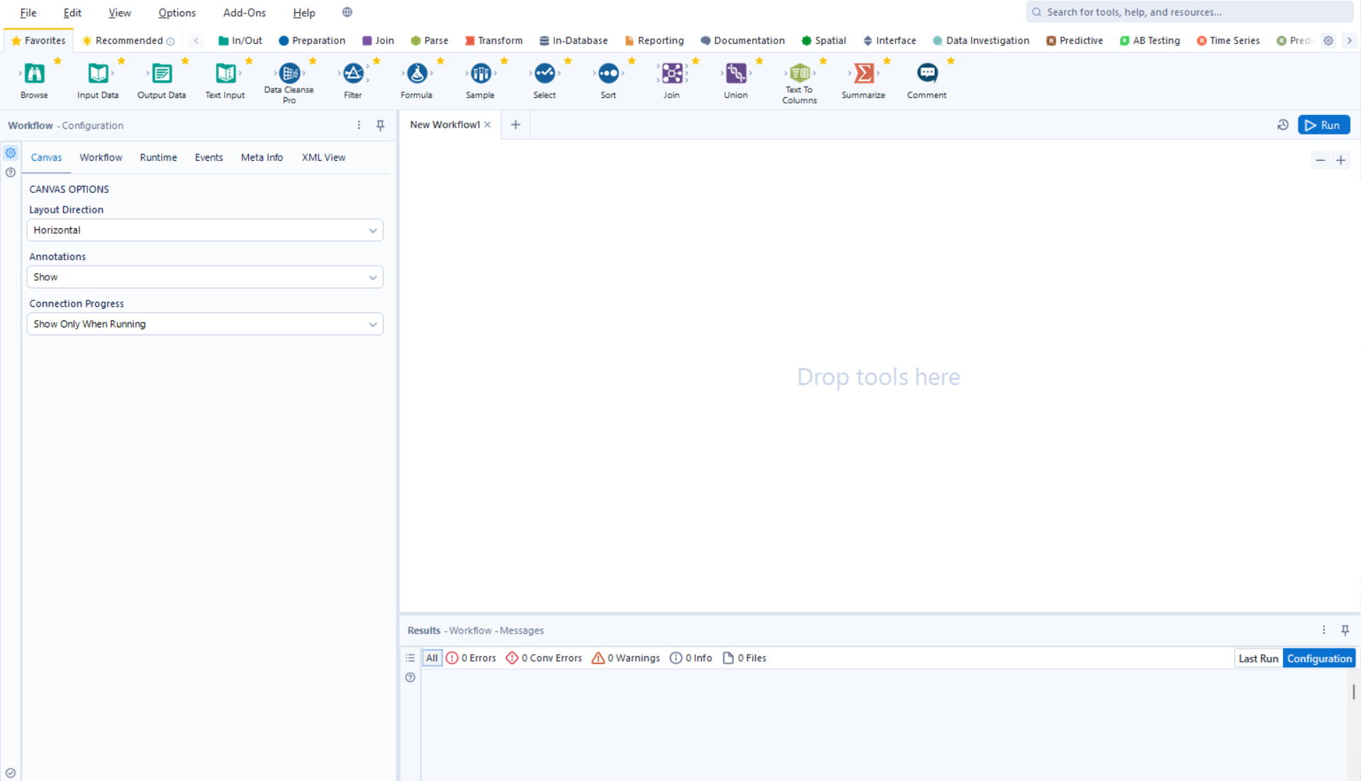Toggle the All messages filter
Screen dimensions: 1361x781
tap(432, 658)
